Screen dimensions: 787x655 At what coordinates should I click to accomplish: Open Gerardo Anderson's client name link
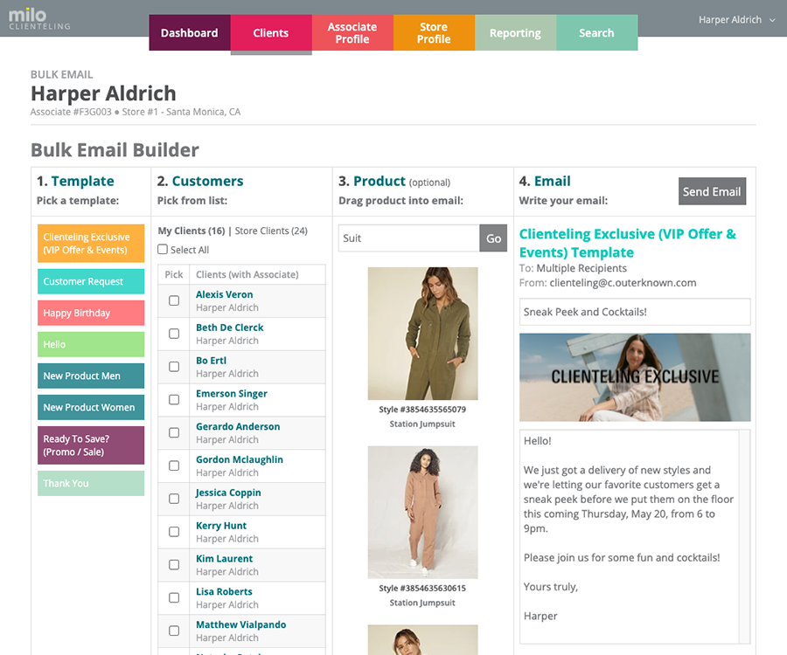pos(238,427)
